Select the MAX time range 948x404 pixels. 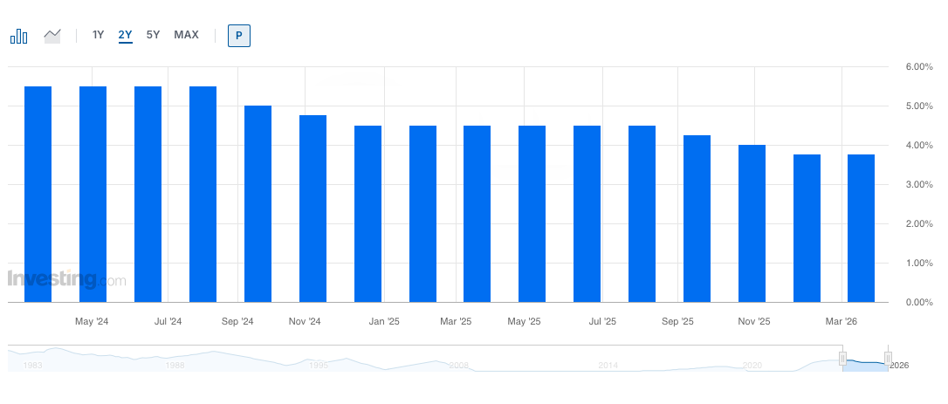coord(186,35)
